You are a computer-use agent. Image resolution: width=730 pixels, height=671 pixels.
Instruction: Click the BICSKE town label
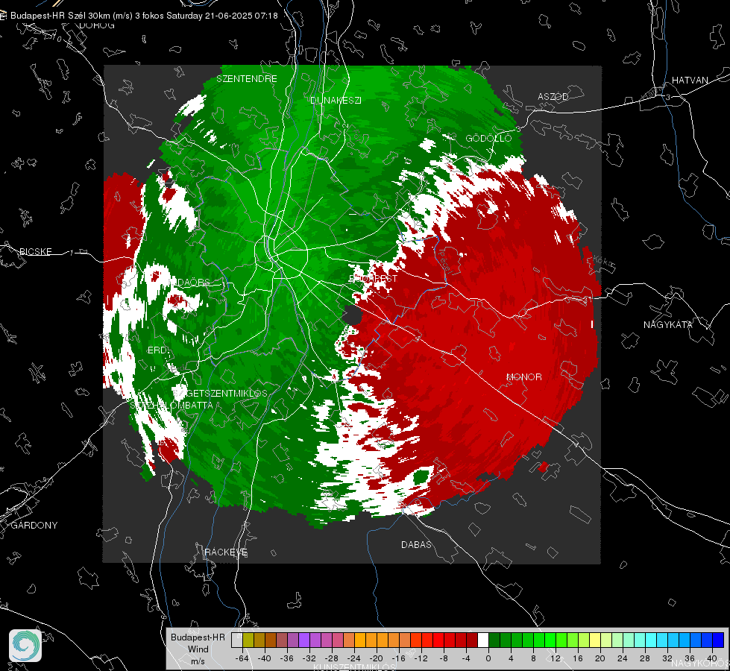pyautogui.click(x=35, y=251)
